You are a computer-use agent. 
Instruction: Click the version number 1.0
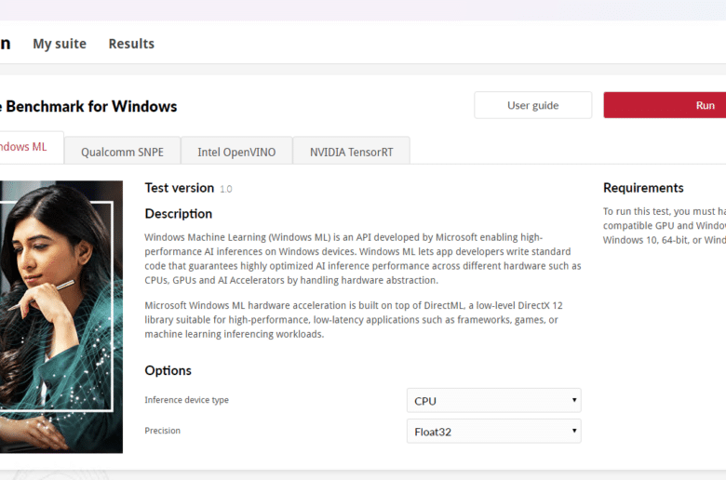coord(226,189)
